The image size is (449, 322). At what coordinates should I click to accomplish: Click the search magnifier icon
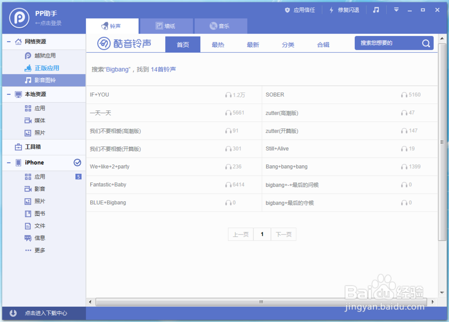pyautogui.click(x=426, y=43)
